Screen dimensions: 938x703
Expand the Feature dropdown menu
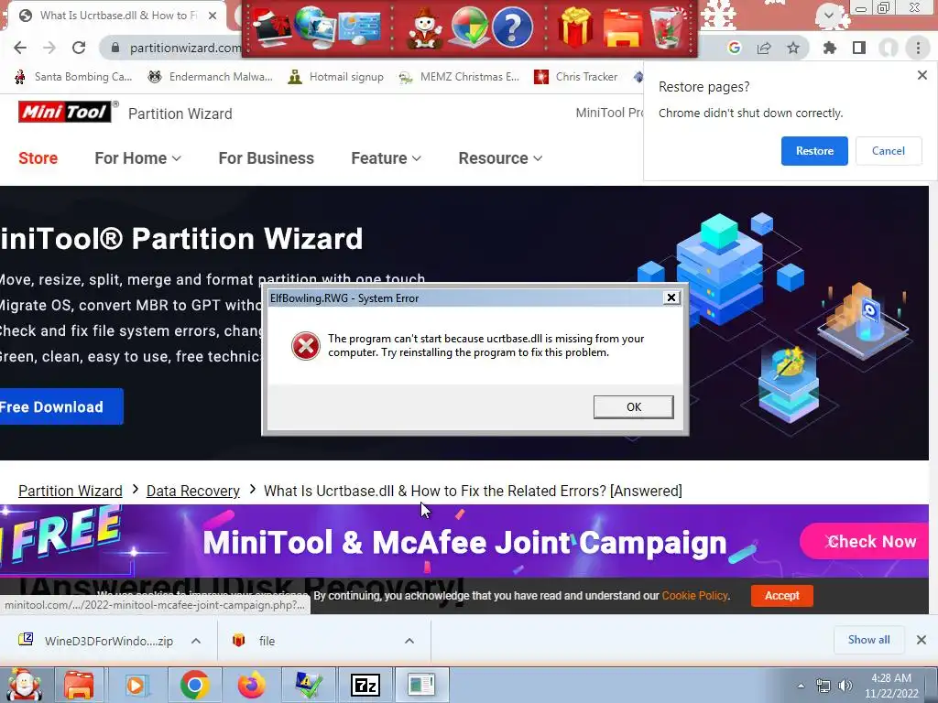click(x=386, y=158)
